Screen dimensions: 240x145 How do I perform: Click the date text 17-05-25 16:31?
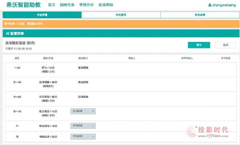[x=23, y=49]
